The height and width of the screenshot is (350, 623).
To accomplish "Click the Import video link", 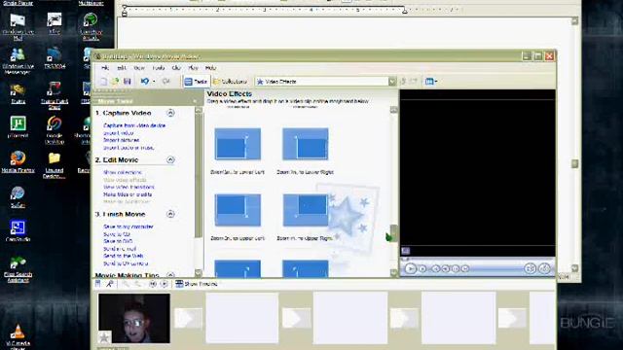I will click(x=119, y=133).
